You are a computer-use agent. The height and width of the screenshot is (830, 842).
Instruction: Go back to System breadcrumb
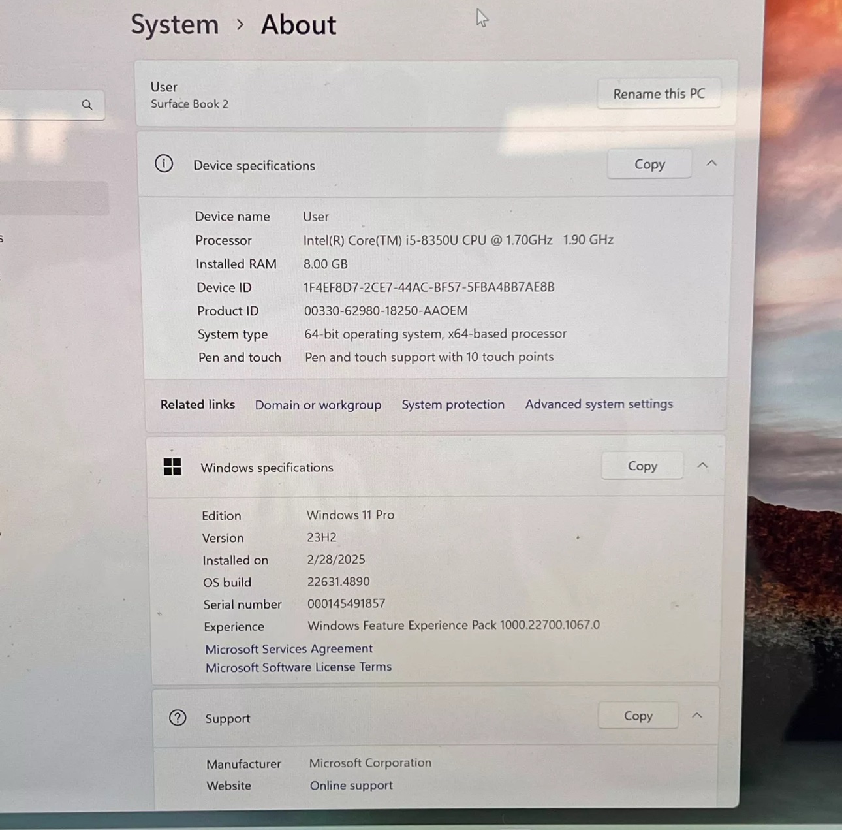coord(174,25)
